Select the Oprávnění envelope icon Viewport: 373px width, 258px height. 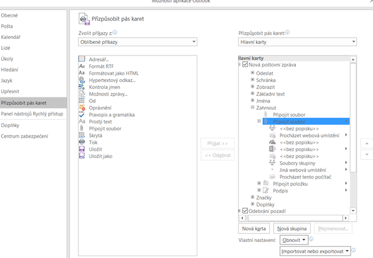(82, 107)
